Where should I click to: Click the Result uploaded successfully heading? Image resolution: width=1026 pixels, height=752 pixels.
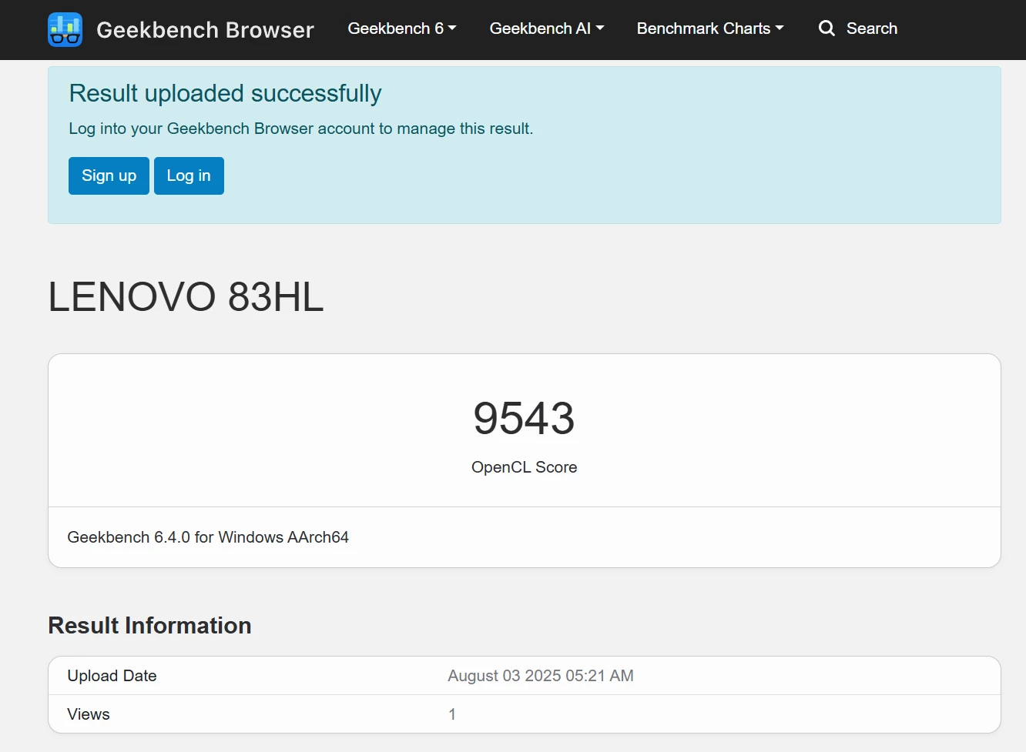click(x=225, y=93)
